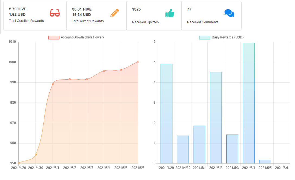Image resolution: width=295 pixels, height=180 pixels.
Task: Click the 1325 upvotes count
Action: [x=136, y=9]
